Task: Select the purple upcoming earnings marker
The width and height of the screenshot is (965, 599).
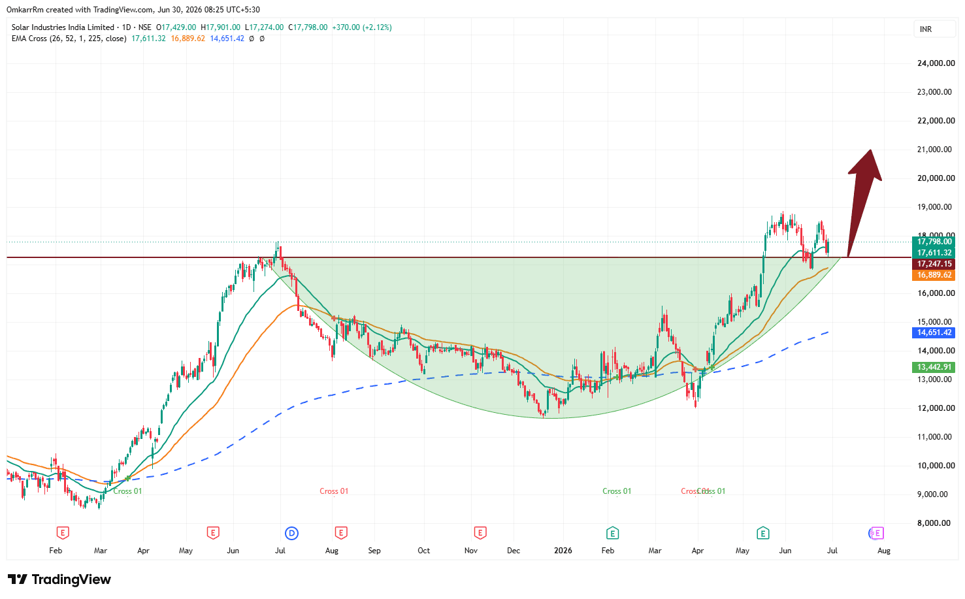Action: click(x=877, y=533)
